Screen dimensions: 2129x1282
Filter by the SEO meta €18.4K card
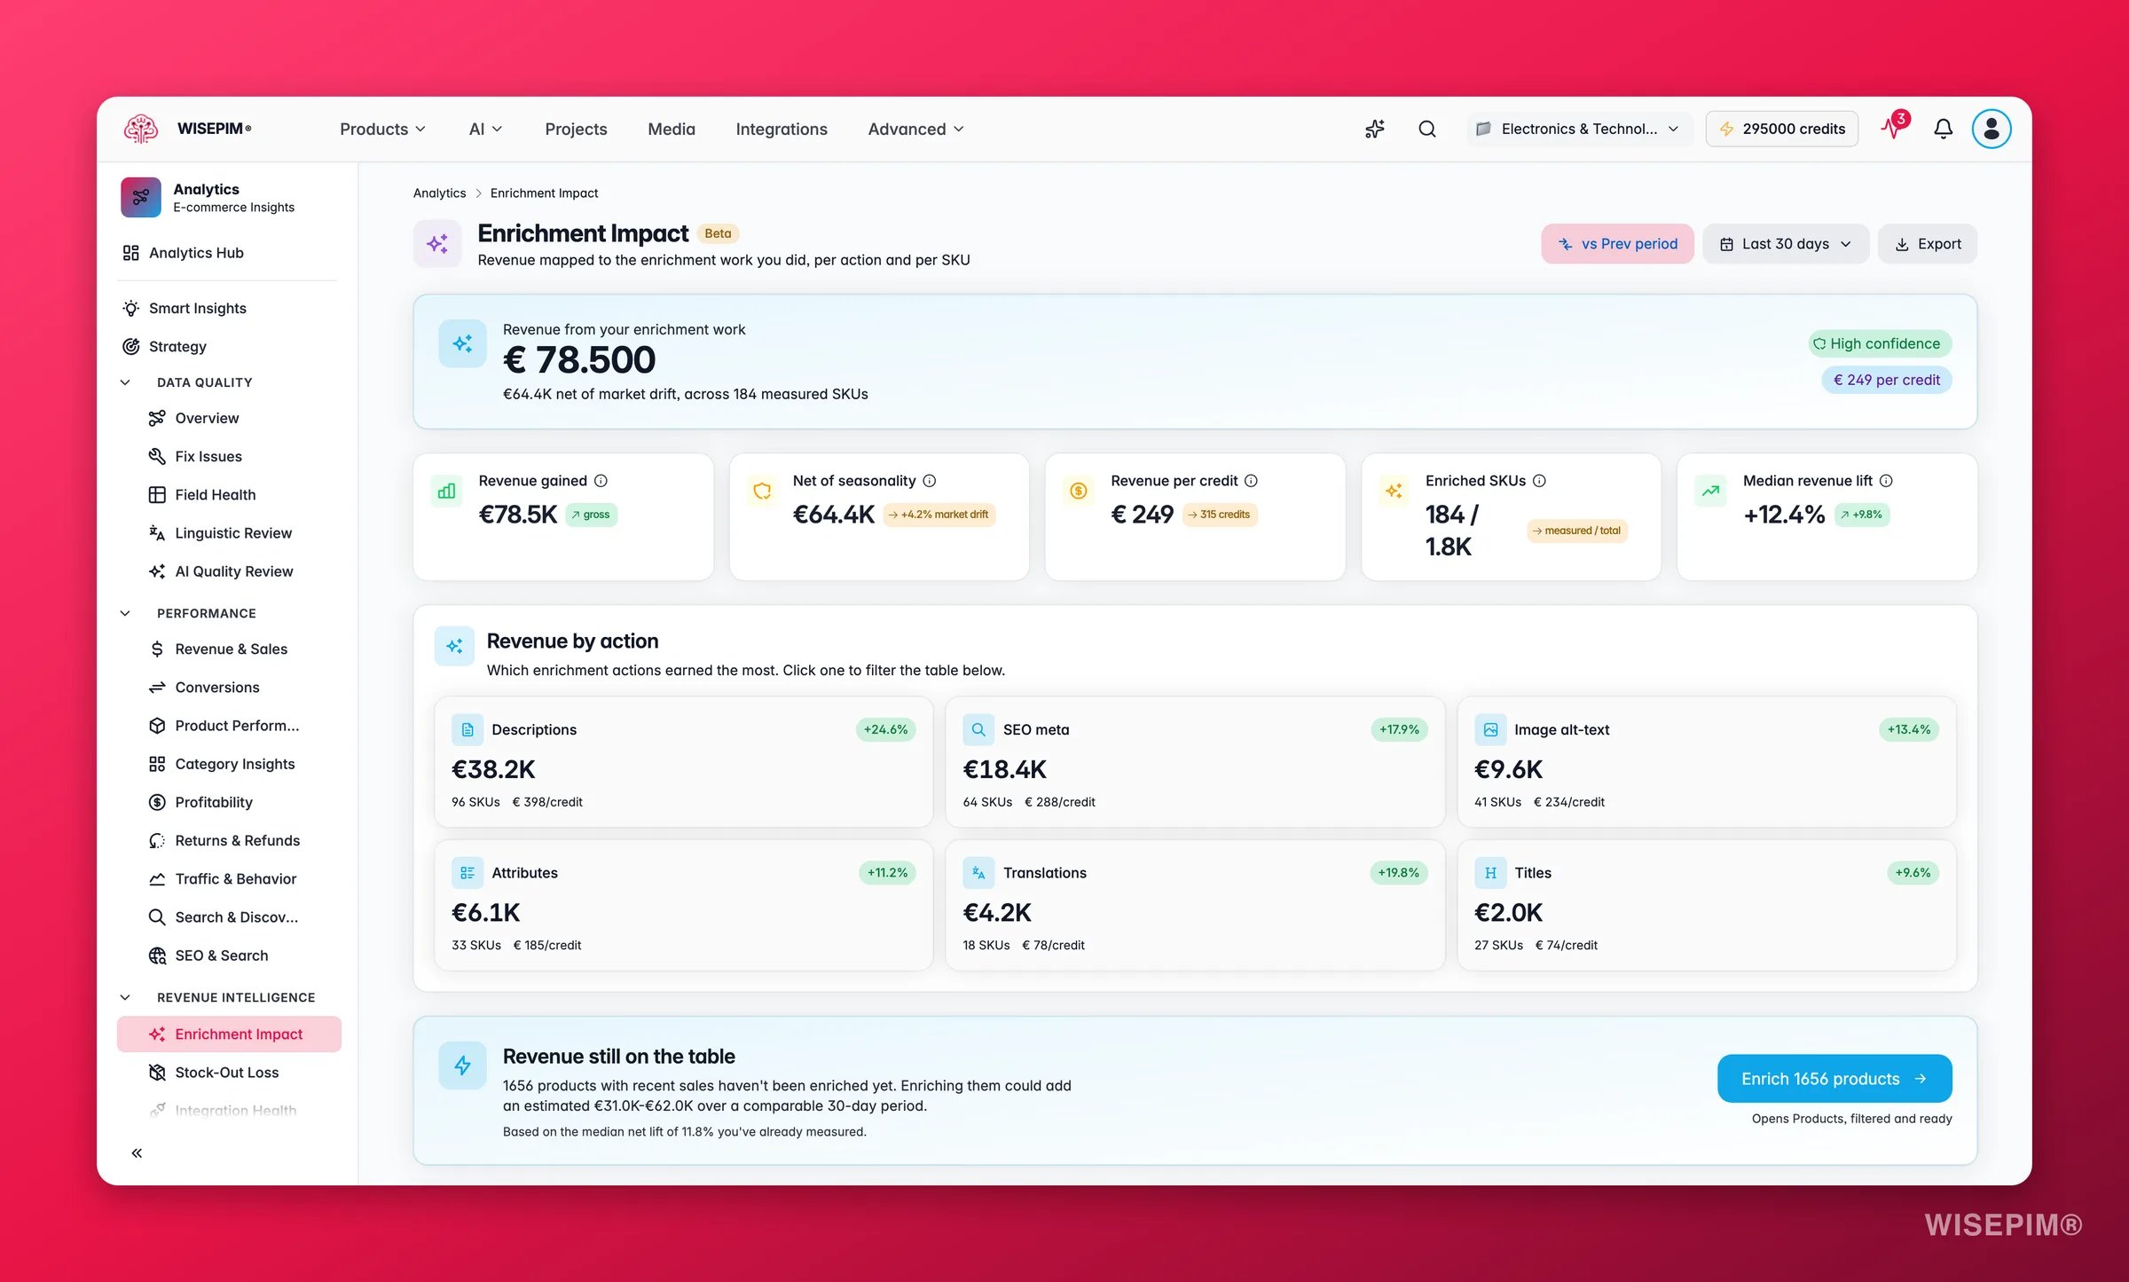(x=1194, y=762)
